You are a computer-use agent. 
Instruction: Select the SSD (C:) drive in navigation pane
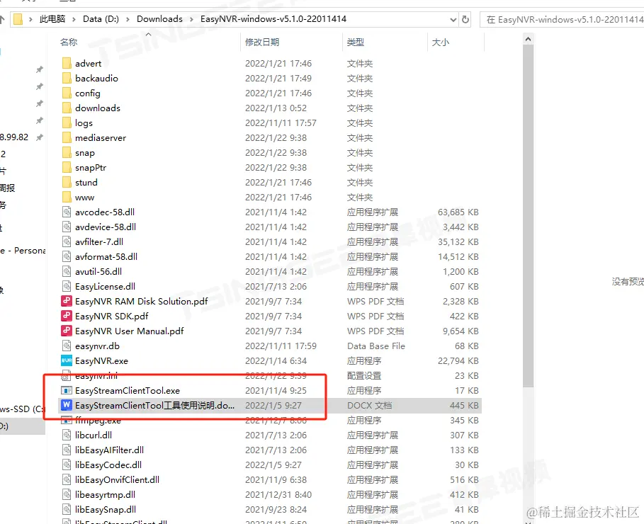click(23, 409)
